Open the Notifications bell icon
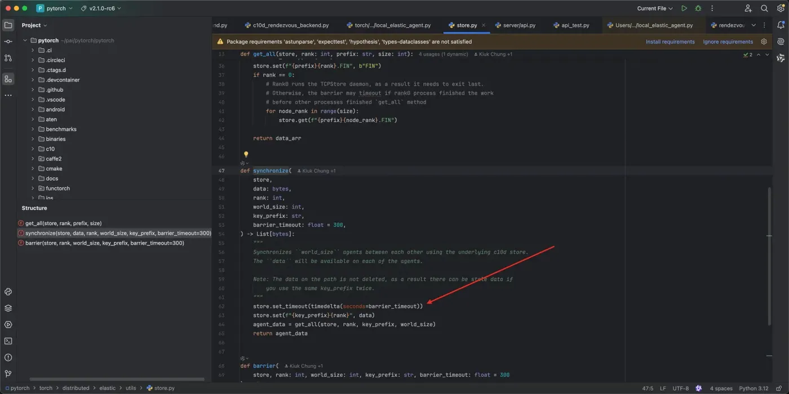Image resolution: width=789 pixels, height=394 pixels. 781,25
